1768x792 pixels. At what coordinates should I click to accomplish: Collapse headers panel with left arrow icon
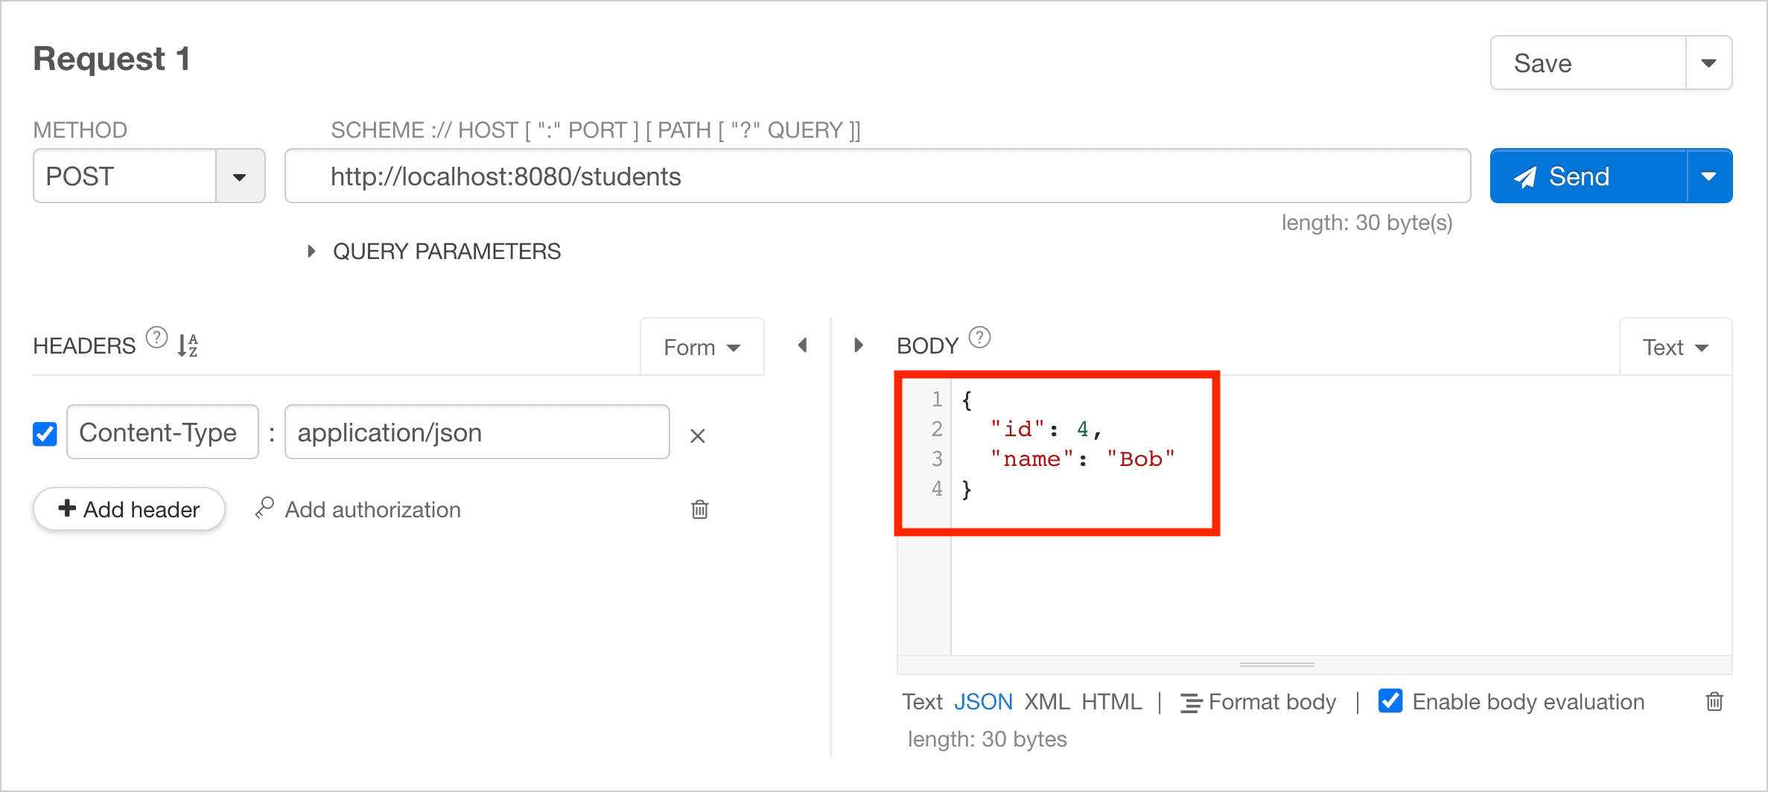(802, 345)
